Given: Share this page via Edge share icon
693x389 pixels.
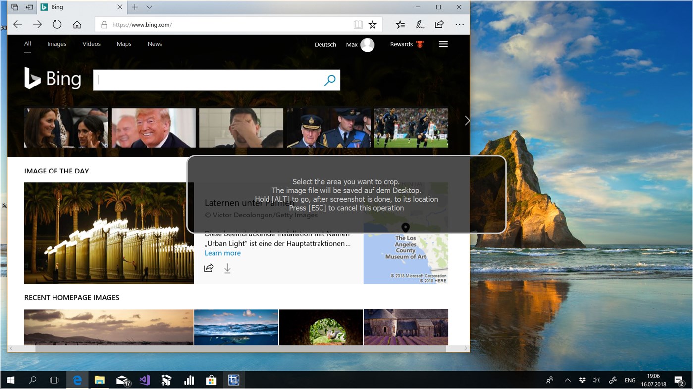Looking at the screenshot, I should coord(439,24).
